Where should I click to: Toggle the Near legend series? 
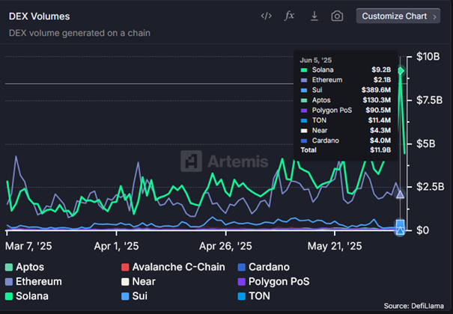tap(139, 281)
